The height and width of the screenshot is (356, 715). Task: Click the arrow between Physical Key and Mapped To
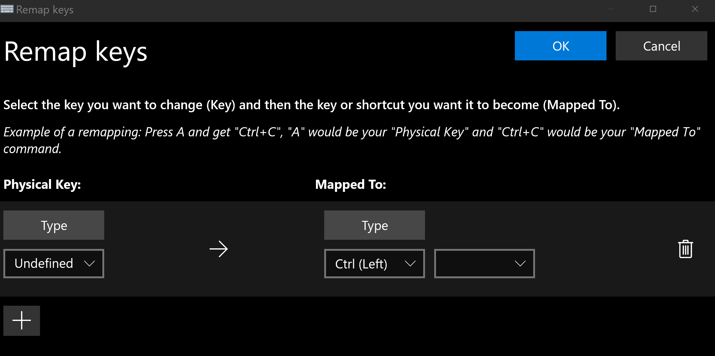pos(219,249)
